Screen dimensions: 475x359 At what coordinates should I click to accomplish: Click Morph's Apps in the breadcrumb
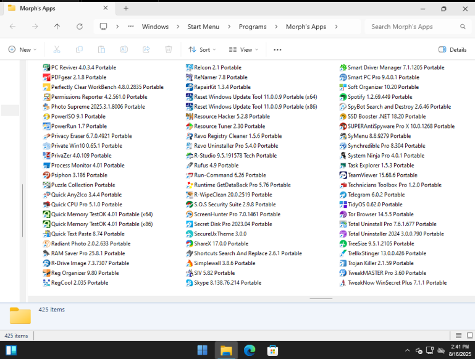pos(306,27)
